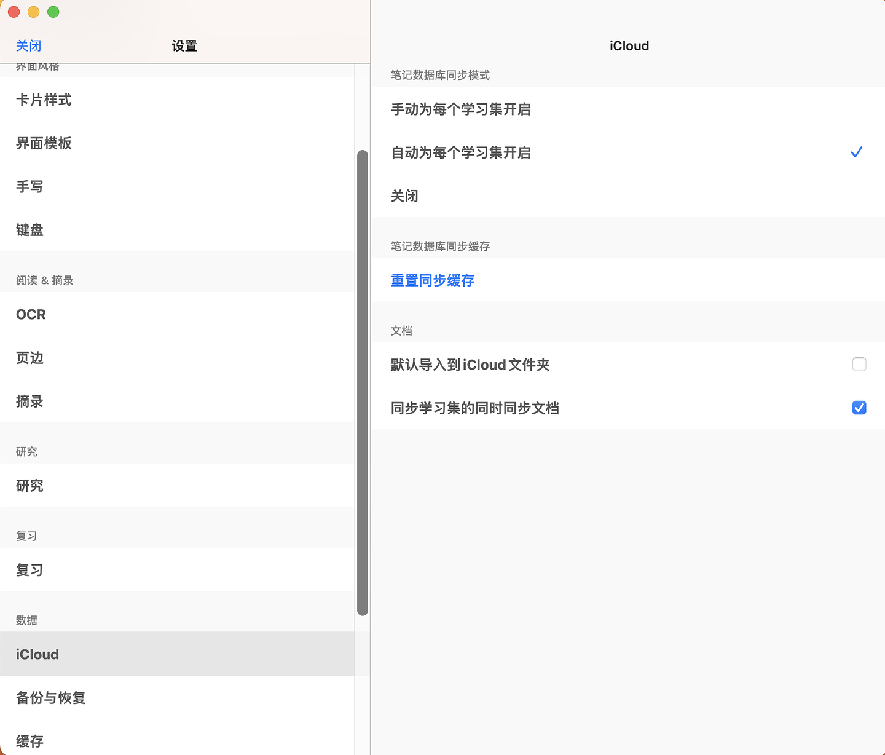
Task: Click the 文档 section header
Action: [401, 331]
